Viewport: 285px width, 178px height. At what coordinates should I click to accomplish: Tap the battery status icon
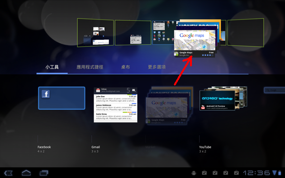click(280, 173)
